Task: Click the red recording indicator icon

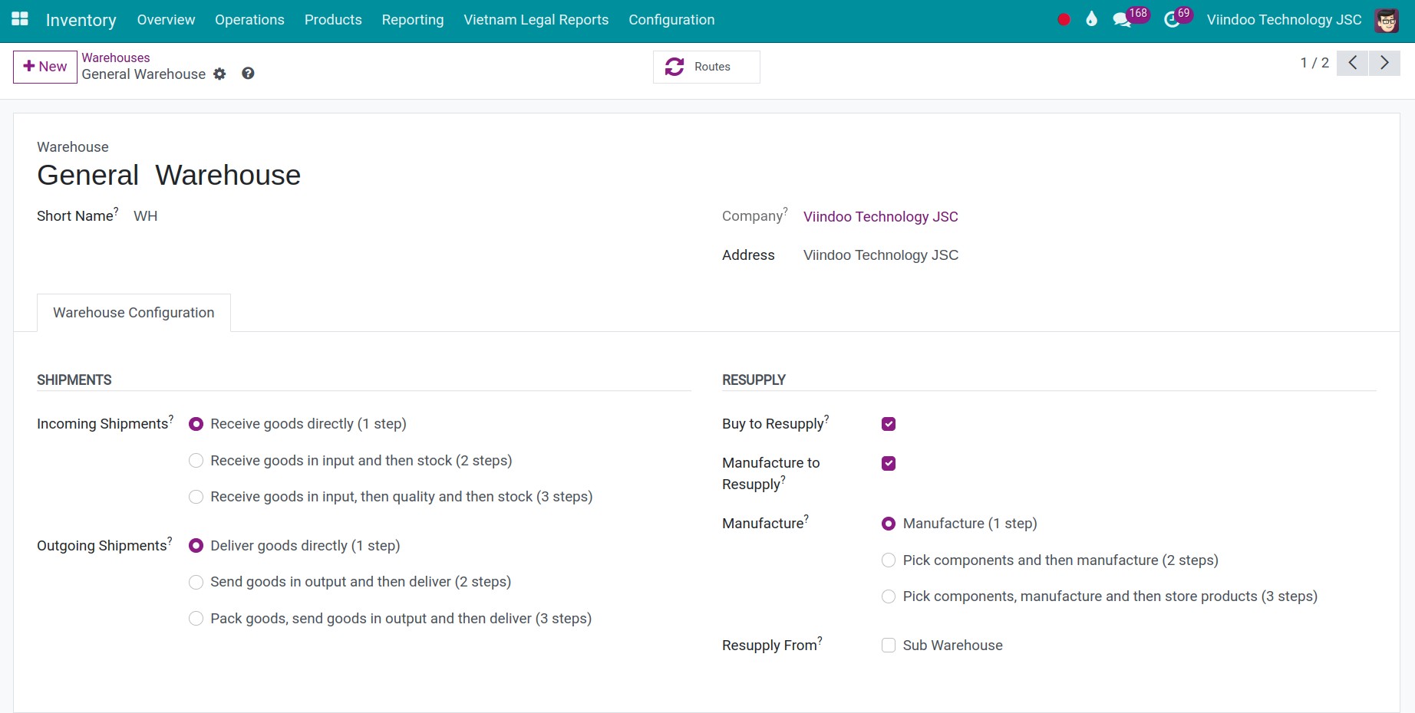Action: (1064, 21)
